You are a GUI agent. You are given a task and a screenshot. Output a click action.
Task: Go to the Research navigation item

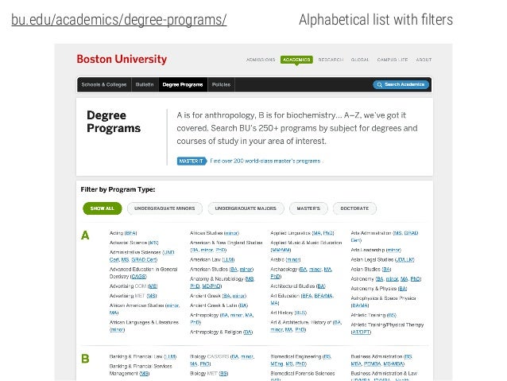pyautogui.click(x=331, y=60)
